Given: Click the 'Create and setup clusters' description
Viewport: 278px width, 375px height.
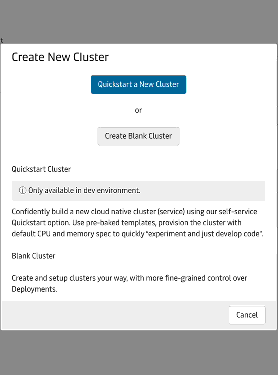Looking at the screenshot, I should 129,283.
